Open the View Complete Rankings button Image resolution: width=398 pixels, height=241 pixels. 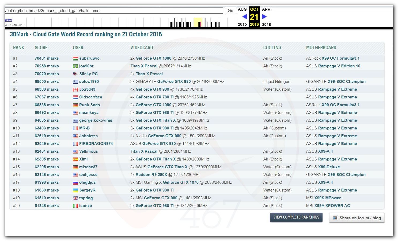pos(296,217)
